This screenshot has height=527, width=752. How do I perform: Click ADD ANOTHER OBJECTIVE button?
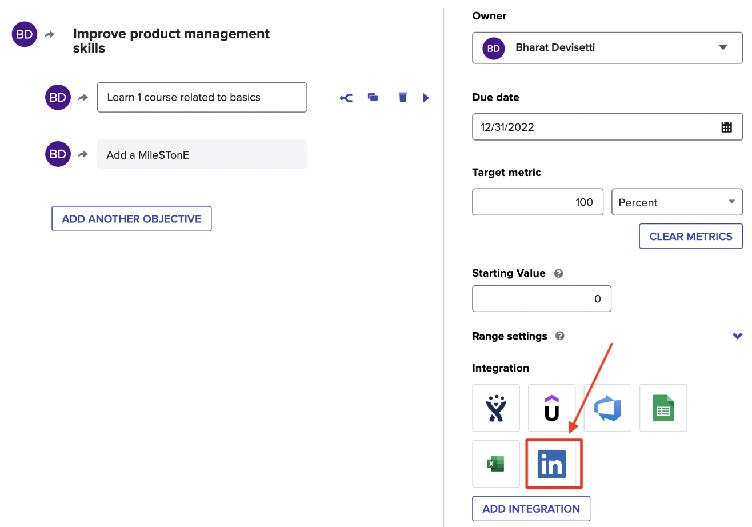pyautogui.click(x=131, y=219)
